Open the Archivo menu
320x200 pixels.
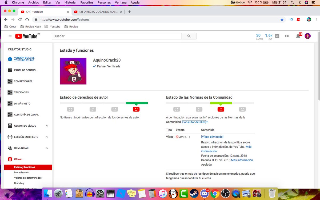click(33, 2)
